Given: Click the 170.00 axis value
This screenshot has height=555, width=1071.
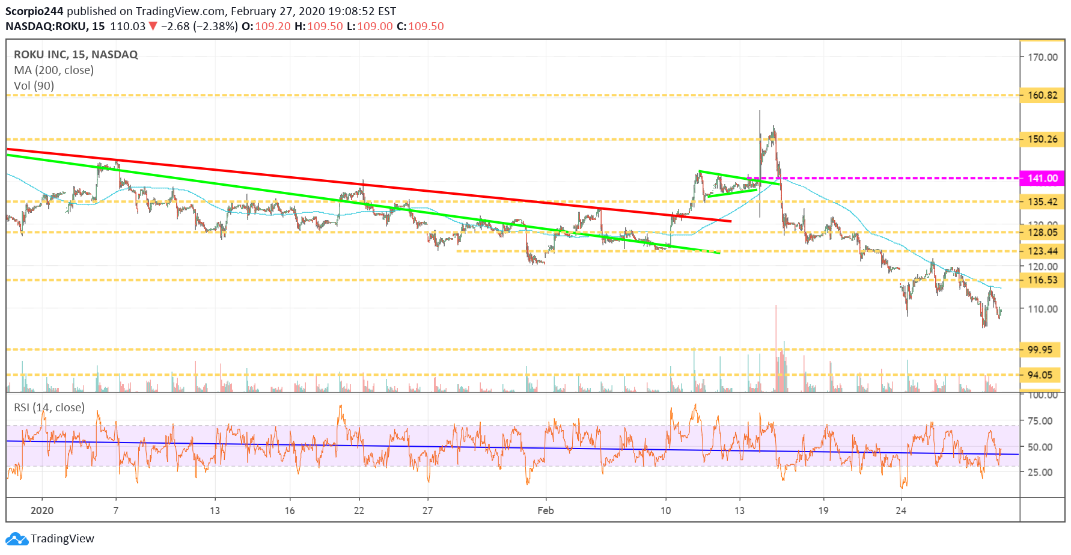Looking at the screenshot, I should [1043, 57].
